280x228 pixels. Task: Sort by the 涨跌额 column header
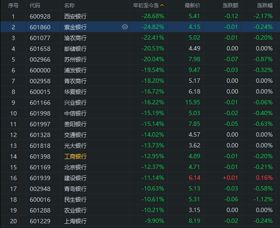pyautogui.click(x=230, y=6)
